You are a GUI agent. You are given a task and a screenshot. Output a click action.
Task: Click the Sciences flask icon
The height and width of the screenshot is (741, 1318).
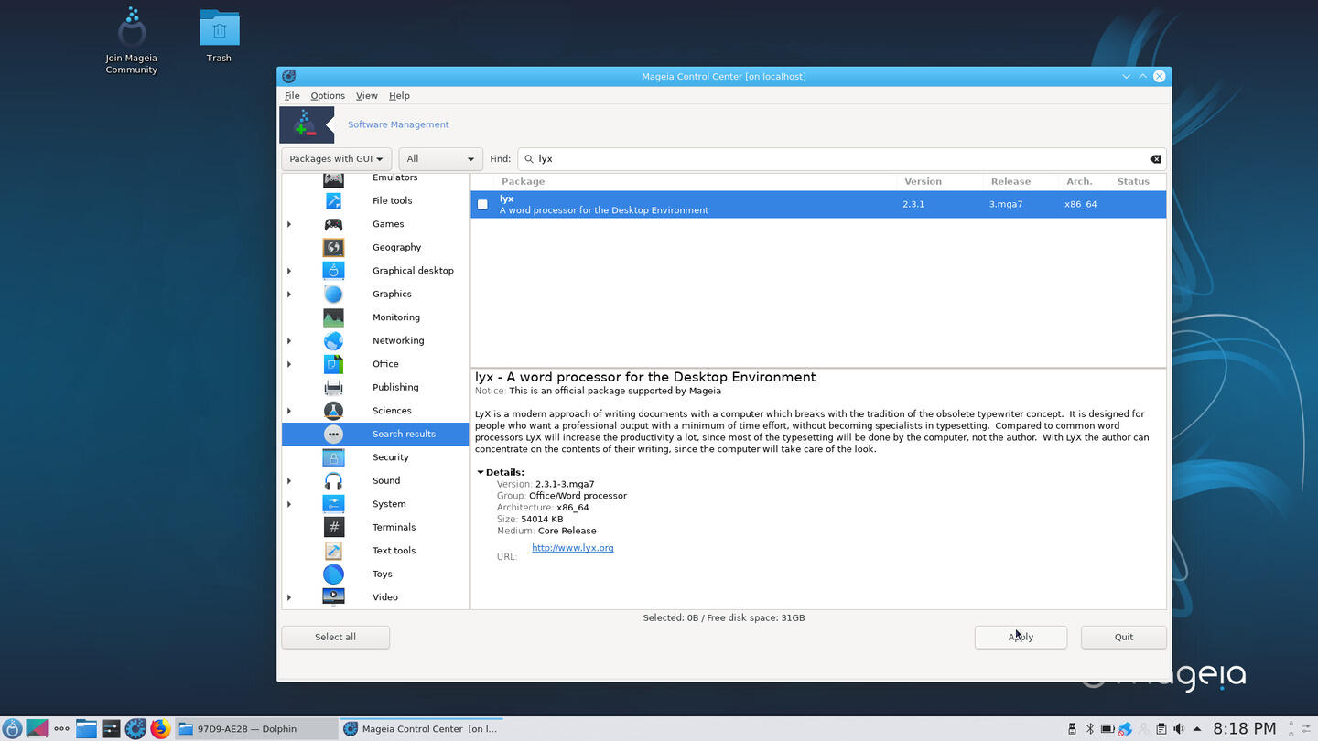point(333,411)
